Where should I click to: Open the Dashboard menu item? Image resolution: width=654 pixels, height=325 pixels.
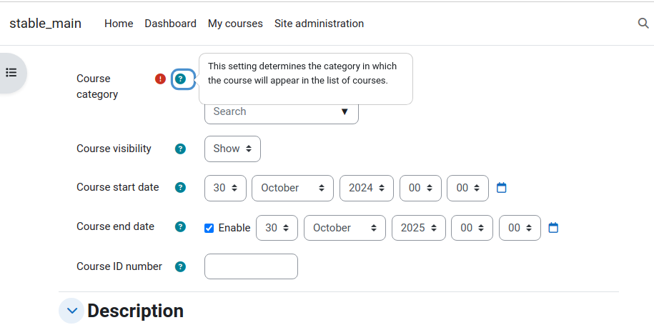click(x=170, y=24)
